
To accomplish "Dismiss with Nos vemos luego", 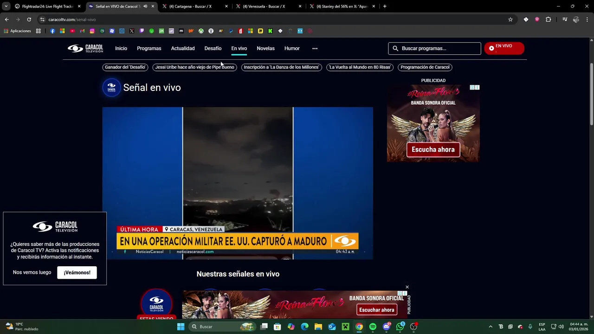I will 32,272.
